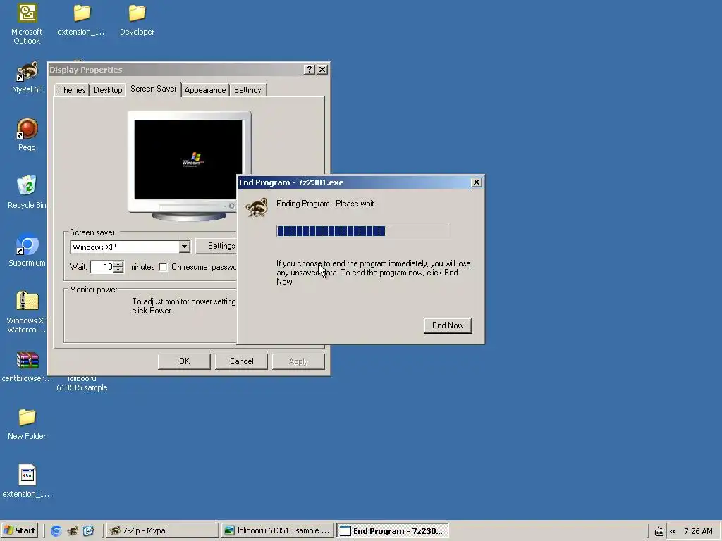Select the Recycle Bin icon
The width and height of the screenshot is (722, 541).
27,192
